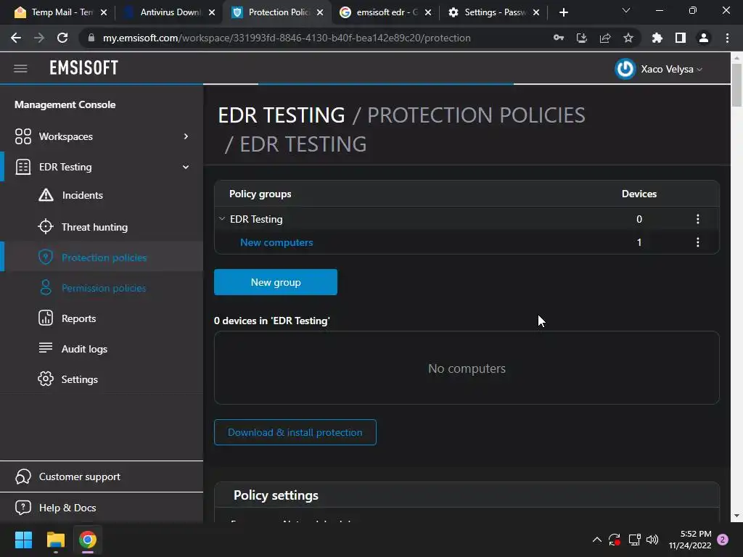Viewport: 743px width, 557px height.
Task: Open three-dot menu for EDR Testing group
Action: click(x=697, y=219)
